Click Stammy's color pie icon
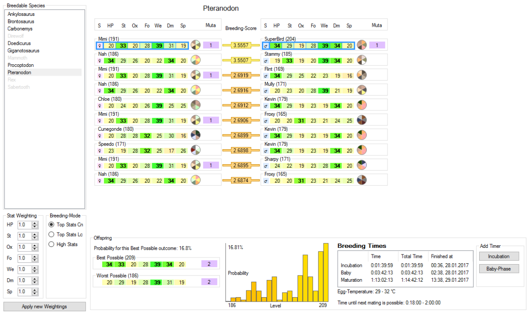 pyautogui.click(x=361, y=60)
